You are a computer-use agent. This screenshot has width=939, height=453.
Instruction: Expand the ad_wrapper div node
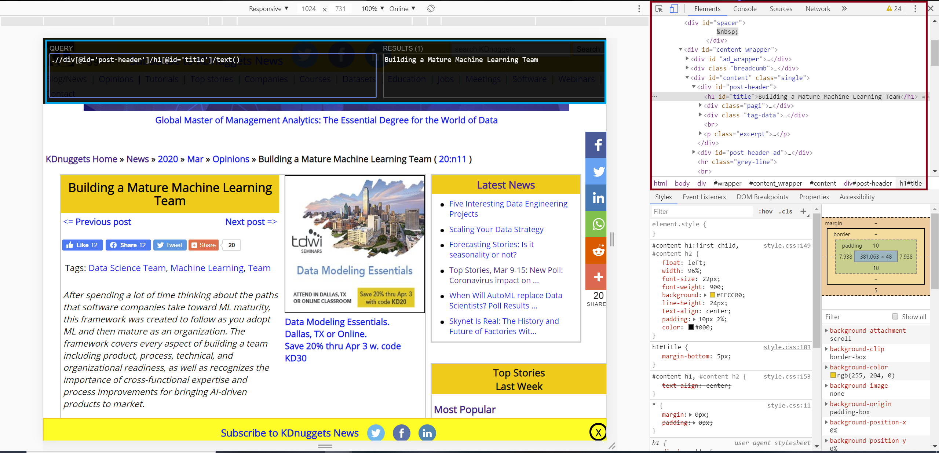coord(687,58)
